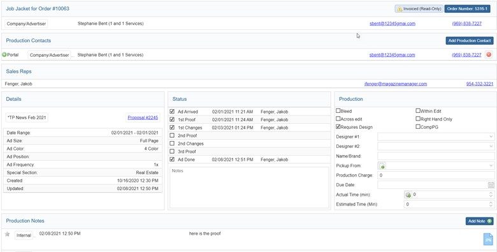Uncheck the Requires Design checkbox
The image size is (497, 252).
338,126
